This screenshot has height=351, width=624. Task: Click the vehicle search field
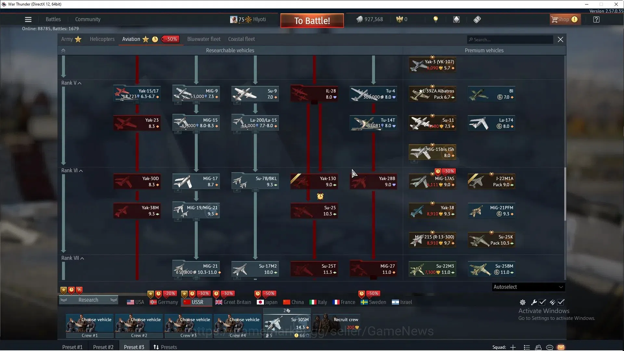tap(510, 40)
